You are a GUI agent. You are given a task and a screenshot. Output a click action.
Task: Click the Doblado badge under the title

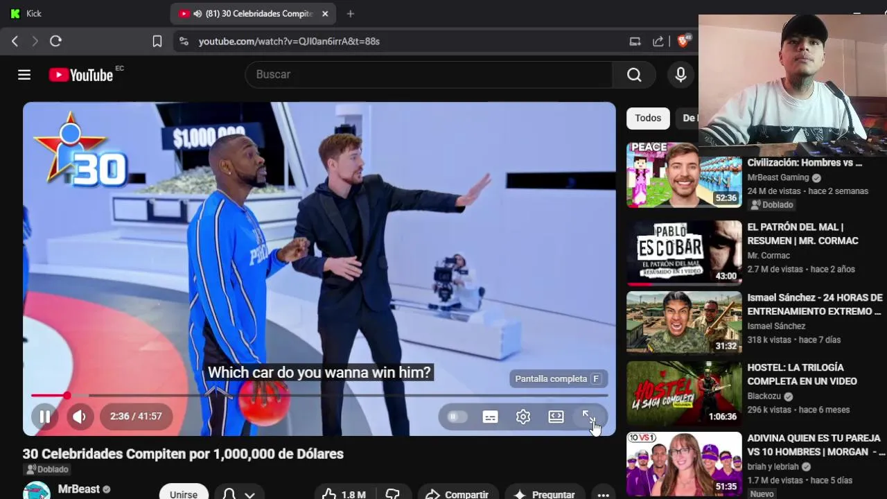coord(47,469)
